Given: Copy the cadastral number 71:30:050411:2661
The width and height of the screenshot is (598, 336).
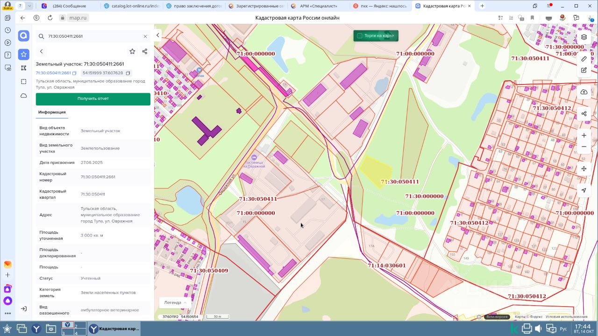Looking at the screenshot, I should 74,73.
